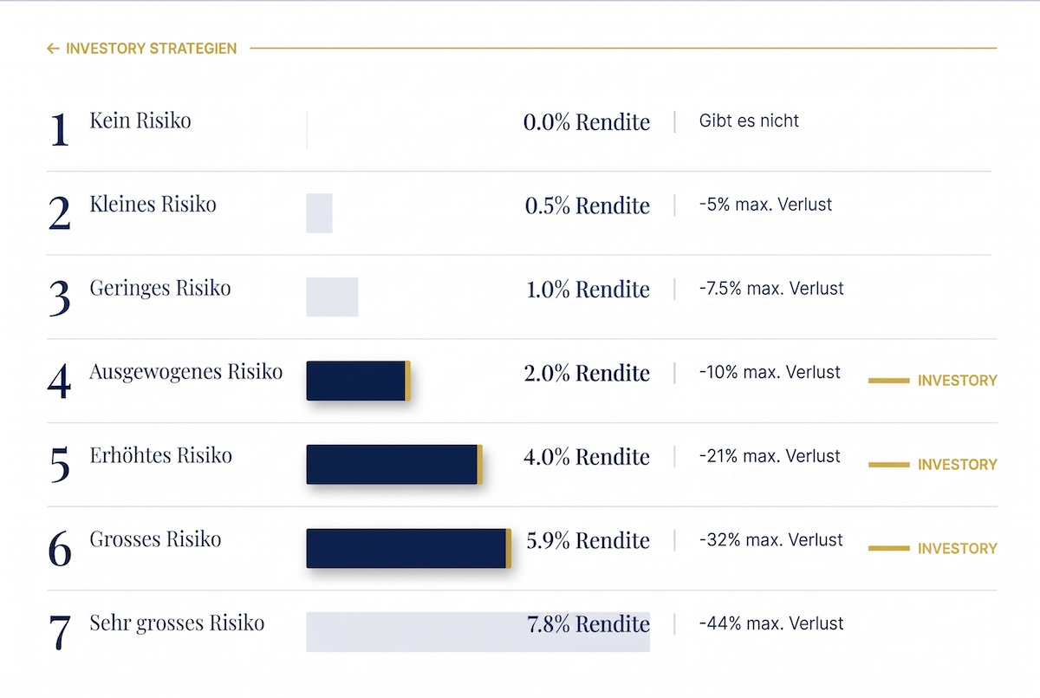Click the Geringes Risiko light bar
Viewport: 1040px width, 698px height.
click(332, 297)
